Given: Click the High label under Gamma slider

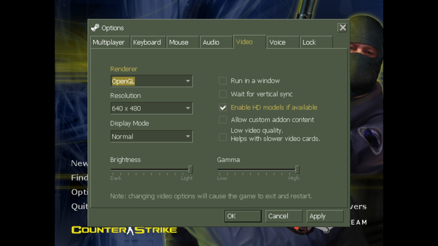Looking at the screenshot, I should [294, 178].
